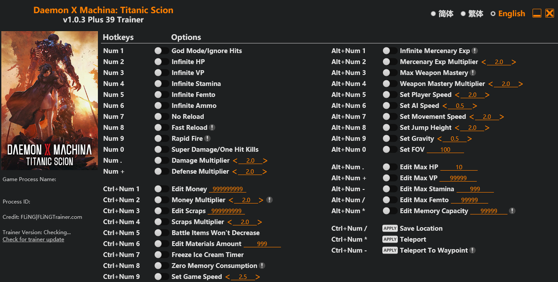This screenshot has width=558, height=282.
Task: Decrease Weapon Mastery Multiplier value
Action: [x=491, y=84]
